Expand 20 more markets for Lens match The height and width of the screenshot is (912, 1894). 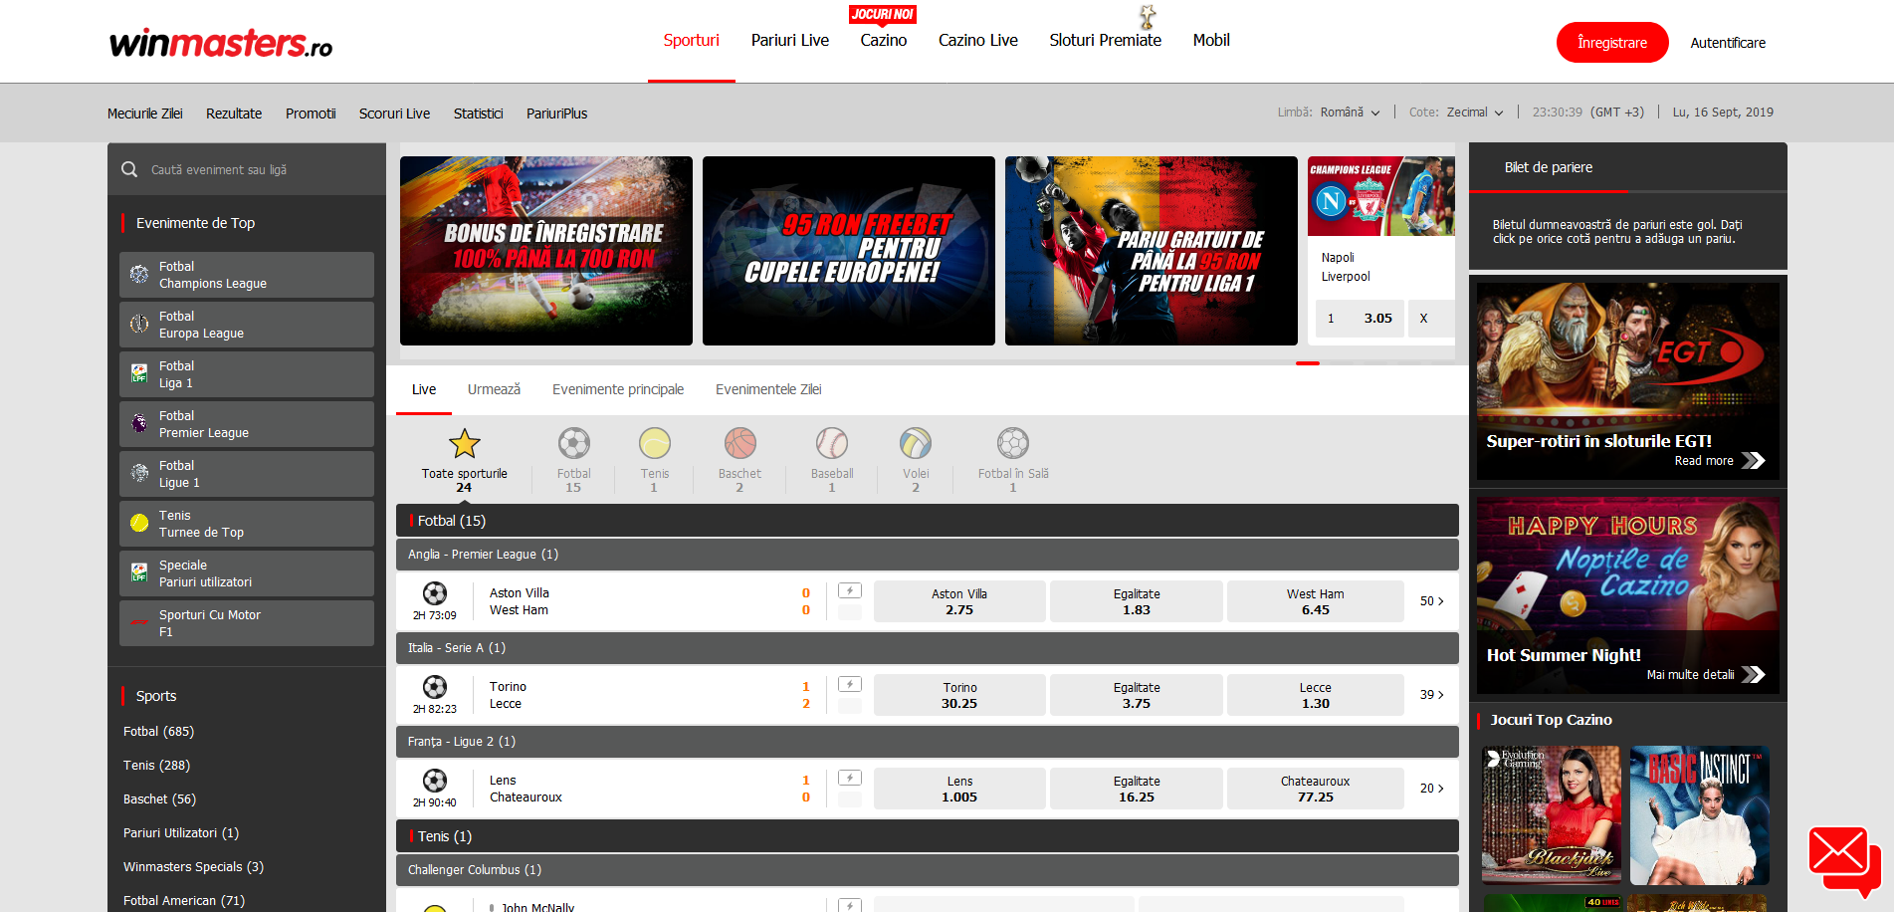point(1431,789)
